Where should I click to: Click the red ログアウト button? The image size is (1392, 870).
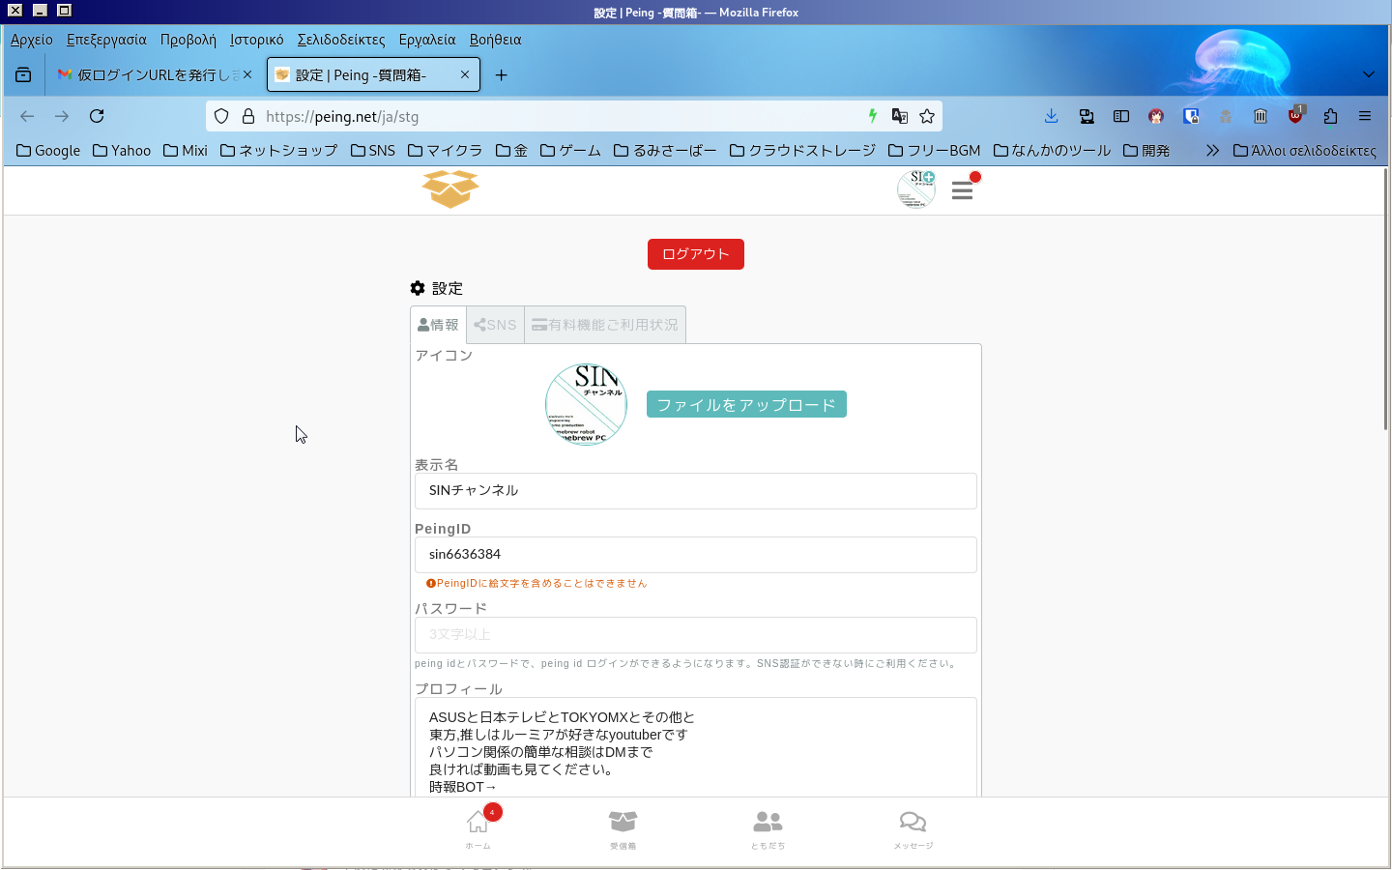tap(695, 254)
